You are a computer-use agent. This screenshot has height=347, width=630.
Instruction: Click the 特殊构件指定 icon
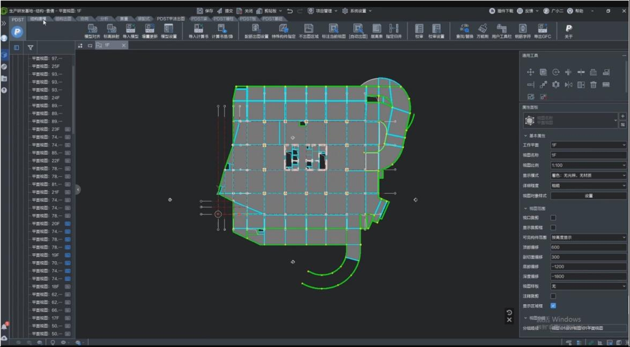283,28
